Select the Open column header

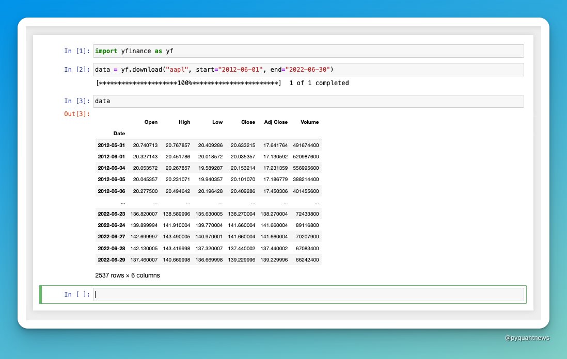pos(151,122)
